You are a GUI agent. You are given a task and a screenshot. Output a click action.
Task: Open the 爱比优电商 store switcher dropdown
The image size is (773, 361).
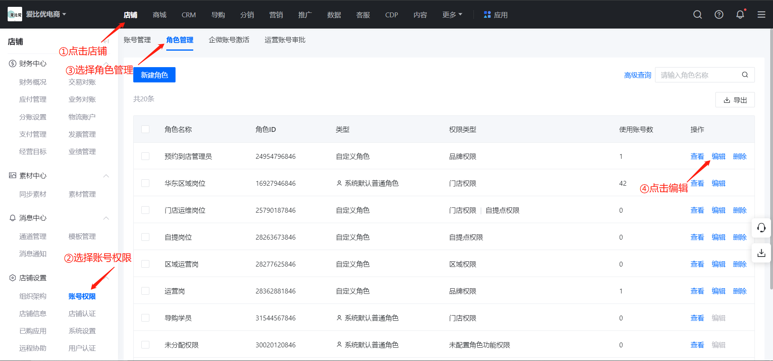point(46,14)
